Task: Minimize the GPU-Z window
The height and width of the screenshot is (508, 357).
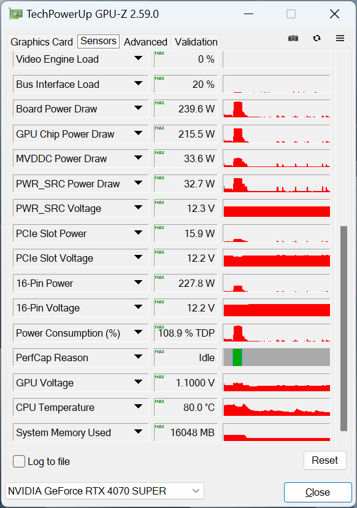Action: point(248,14)
